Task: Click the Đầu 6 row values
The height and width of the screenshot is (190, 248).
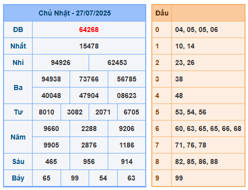Action: point(208,128)
